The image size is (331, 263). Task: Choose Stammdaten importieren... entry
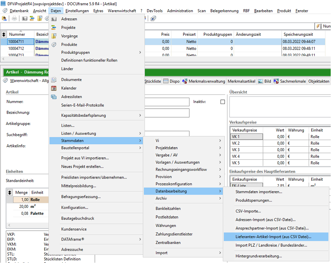[x=259, y=192]
